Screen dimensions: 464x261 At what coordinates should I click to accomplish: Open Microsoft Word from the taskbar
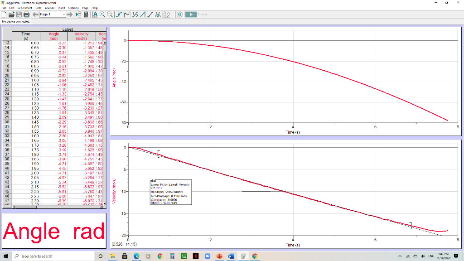point(231,256)
